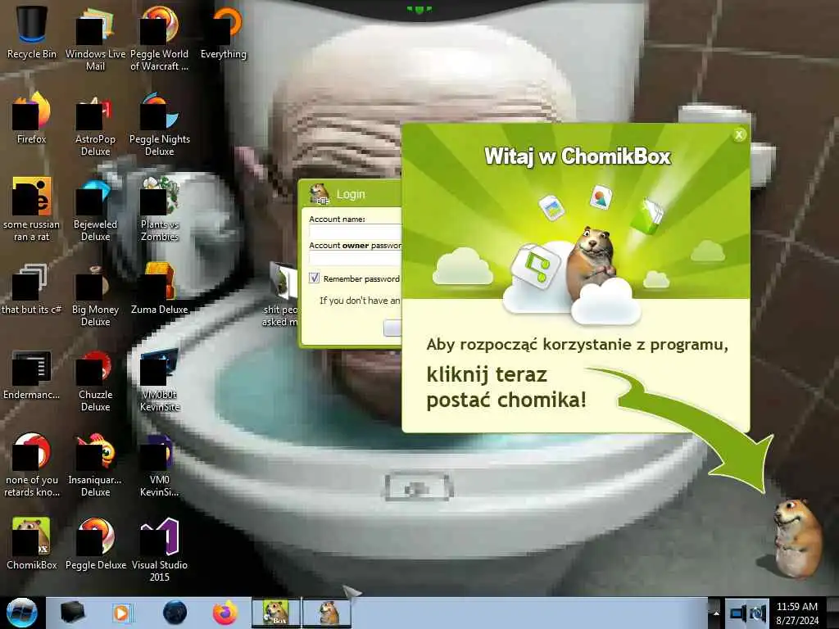The height and width of the screenshot is (629, 839).
Task: Click the taskbar clock showing 11:59 AM
Action: 797,613
